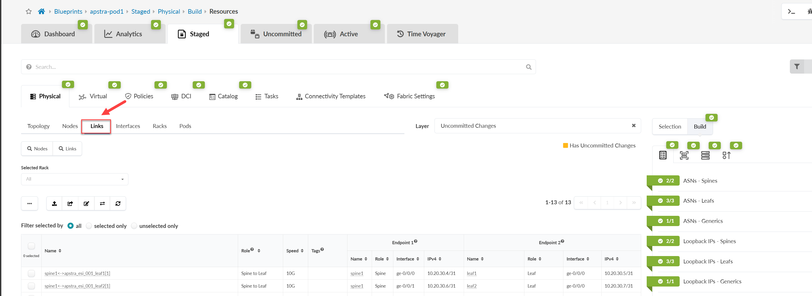Click the home icon in breadcrumb
Screen dimensions: 812x296
point(41,12)
